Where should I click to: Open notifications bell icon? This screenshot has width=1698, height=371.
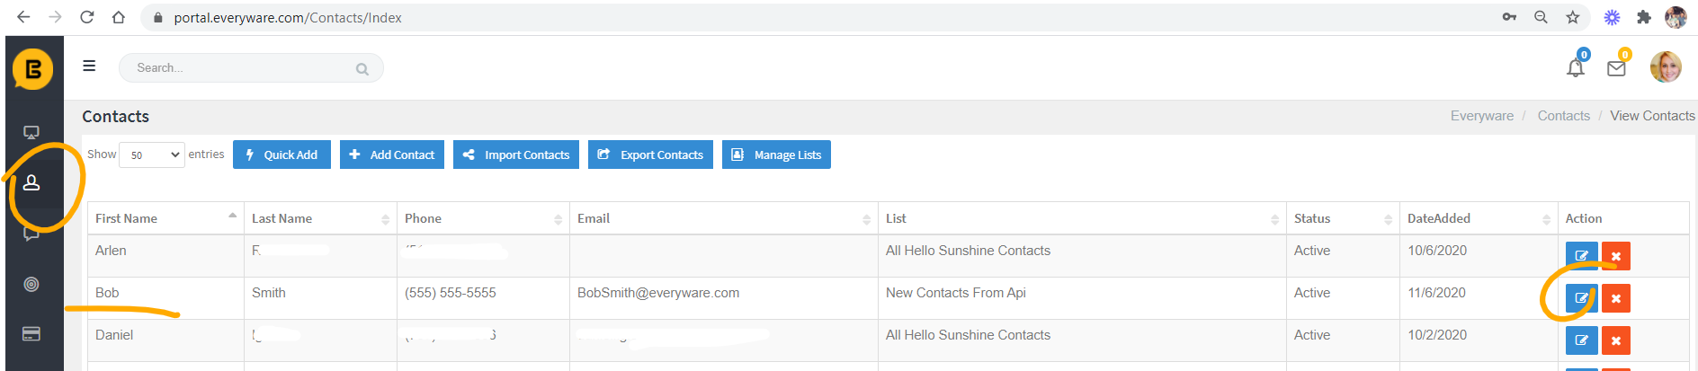pos(1576,68)
